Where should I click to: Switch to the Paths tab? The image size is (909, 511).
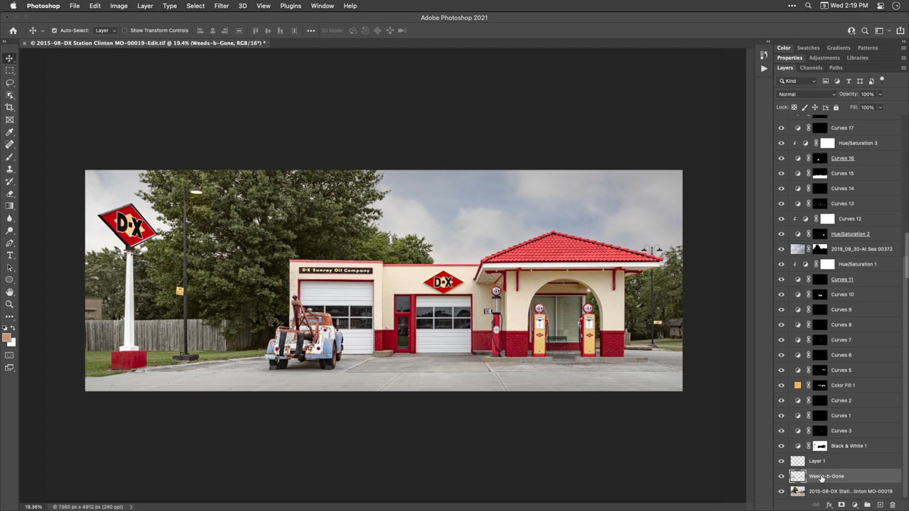pyautogui.click(x=836, y=68)
